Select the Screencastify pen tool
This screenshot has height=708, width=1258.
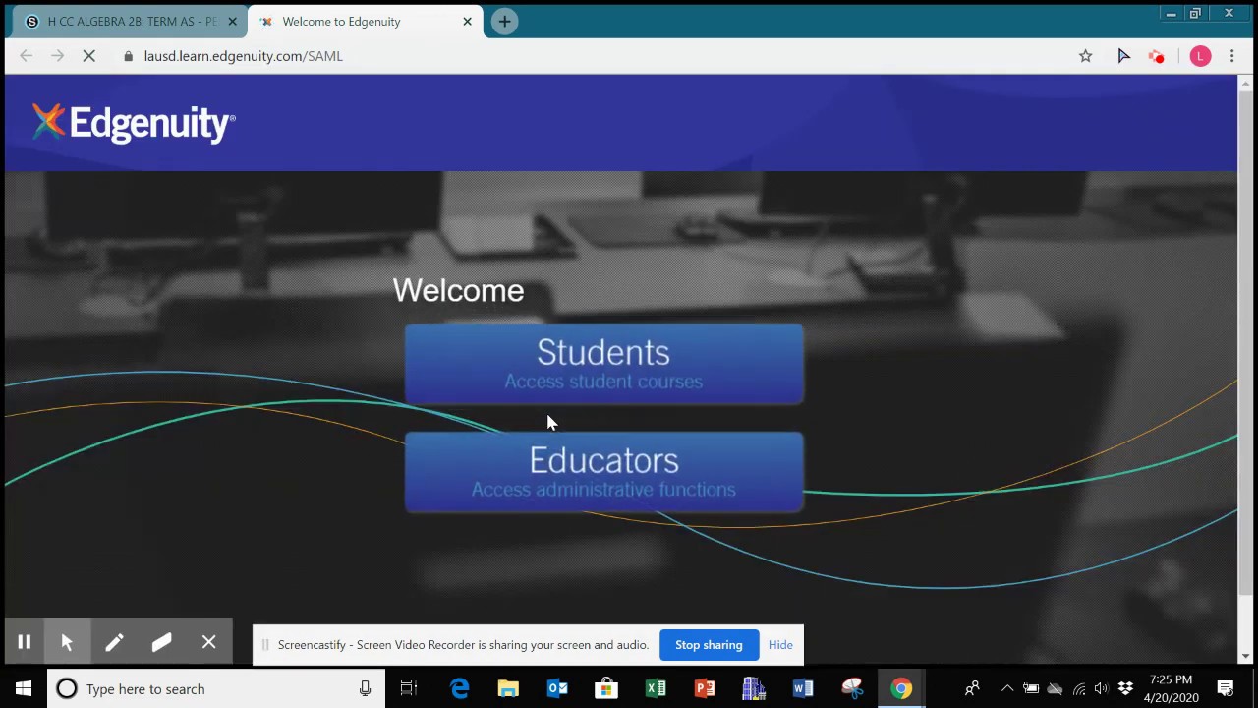point(115,642)
